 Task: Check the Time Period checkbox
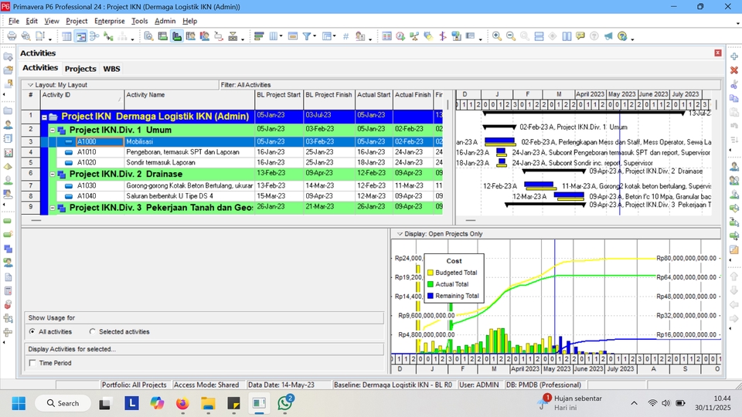[32, 363]
